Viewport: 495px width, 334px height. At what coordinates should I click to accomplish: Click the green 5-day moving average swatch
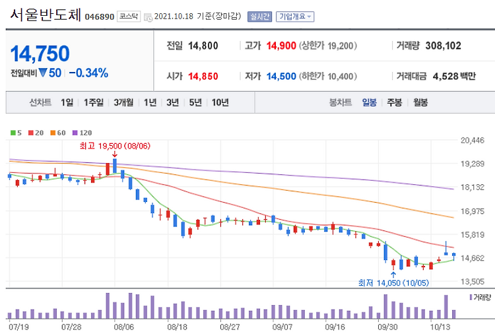coord(13,133)
